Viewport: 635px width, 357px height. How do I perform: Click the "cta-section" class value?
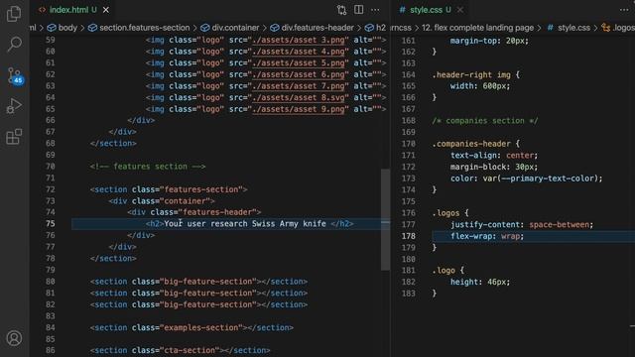click(x=190, y=350)
